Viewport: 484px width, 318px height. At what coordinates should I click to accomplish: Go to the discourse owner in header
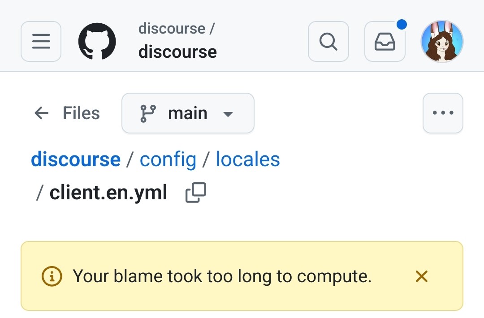coord(172,29)
